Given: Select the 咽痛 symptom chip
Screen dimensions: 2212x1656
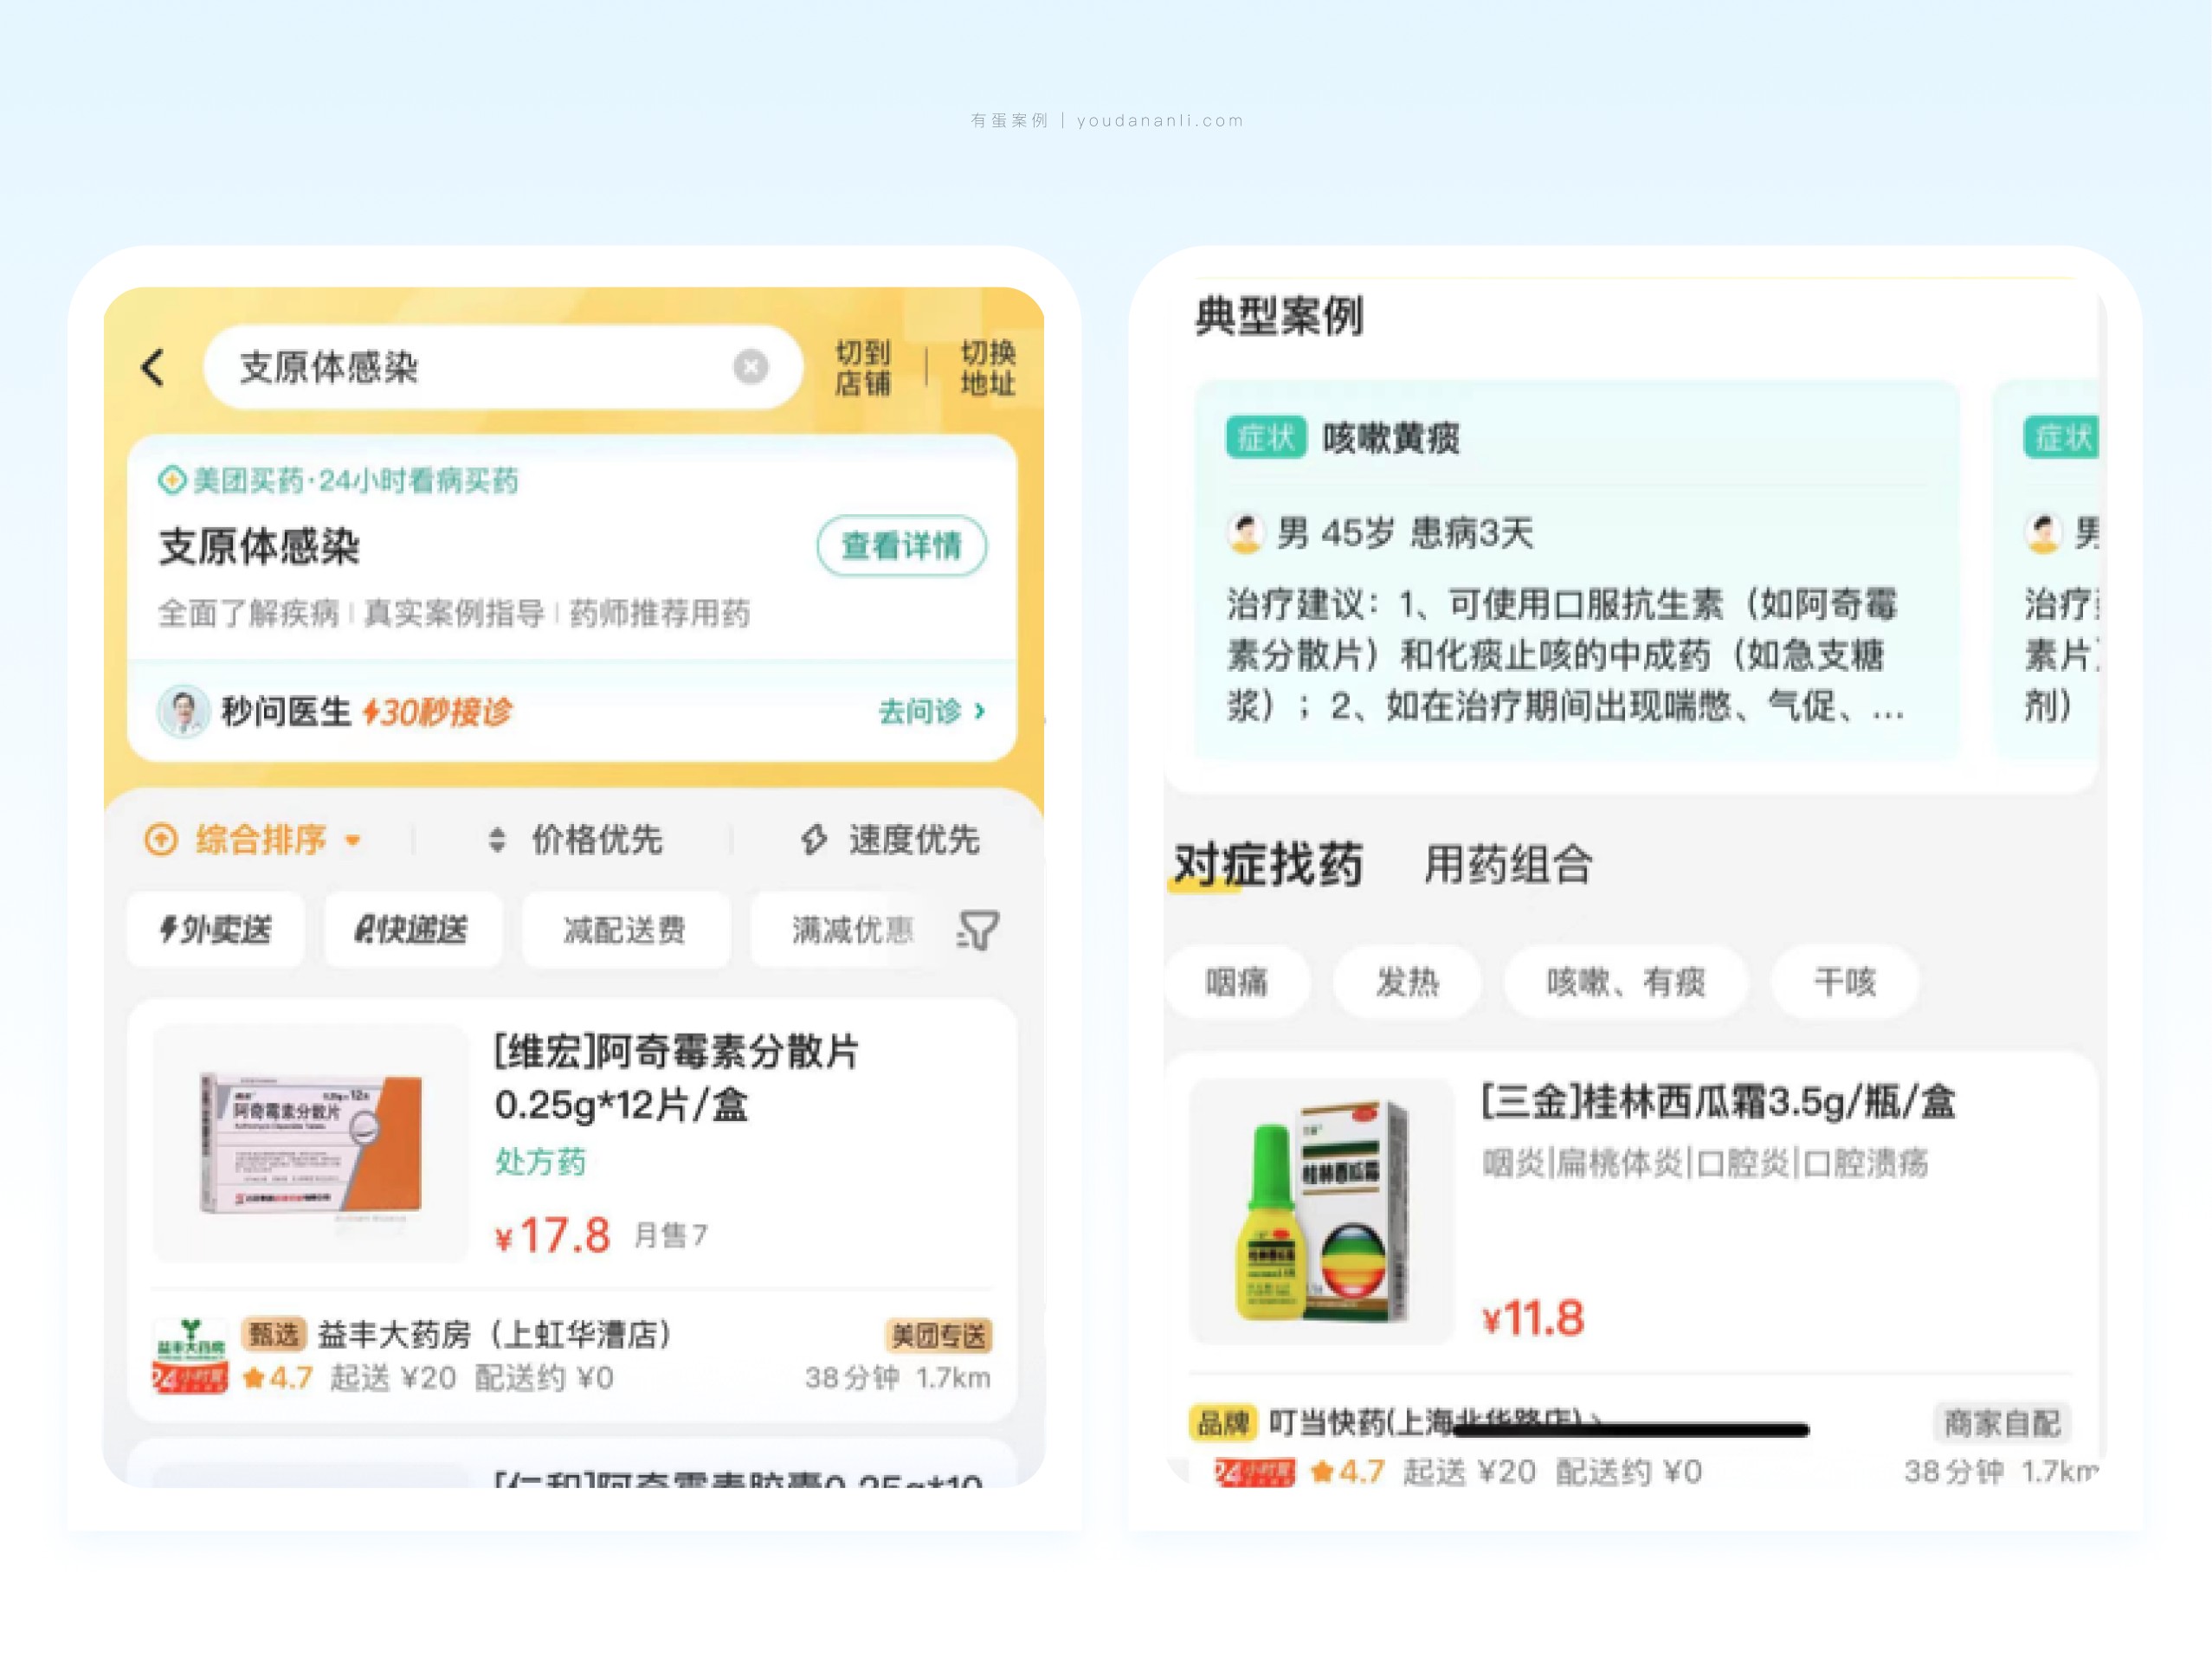Looking at the screenshot, I should [x=1236, y=982].
